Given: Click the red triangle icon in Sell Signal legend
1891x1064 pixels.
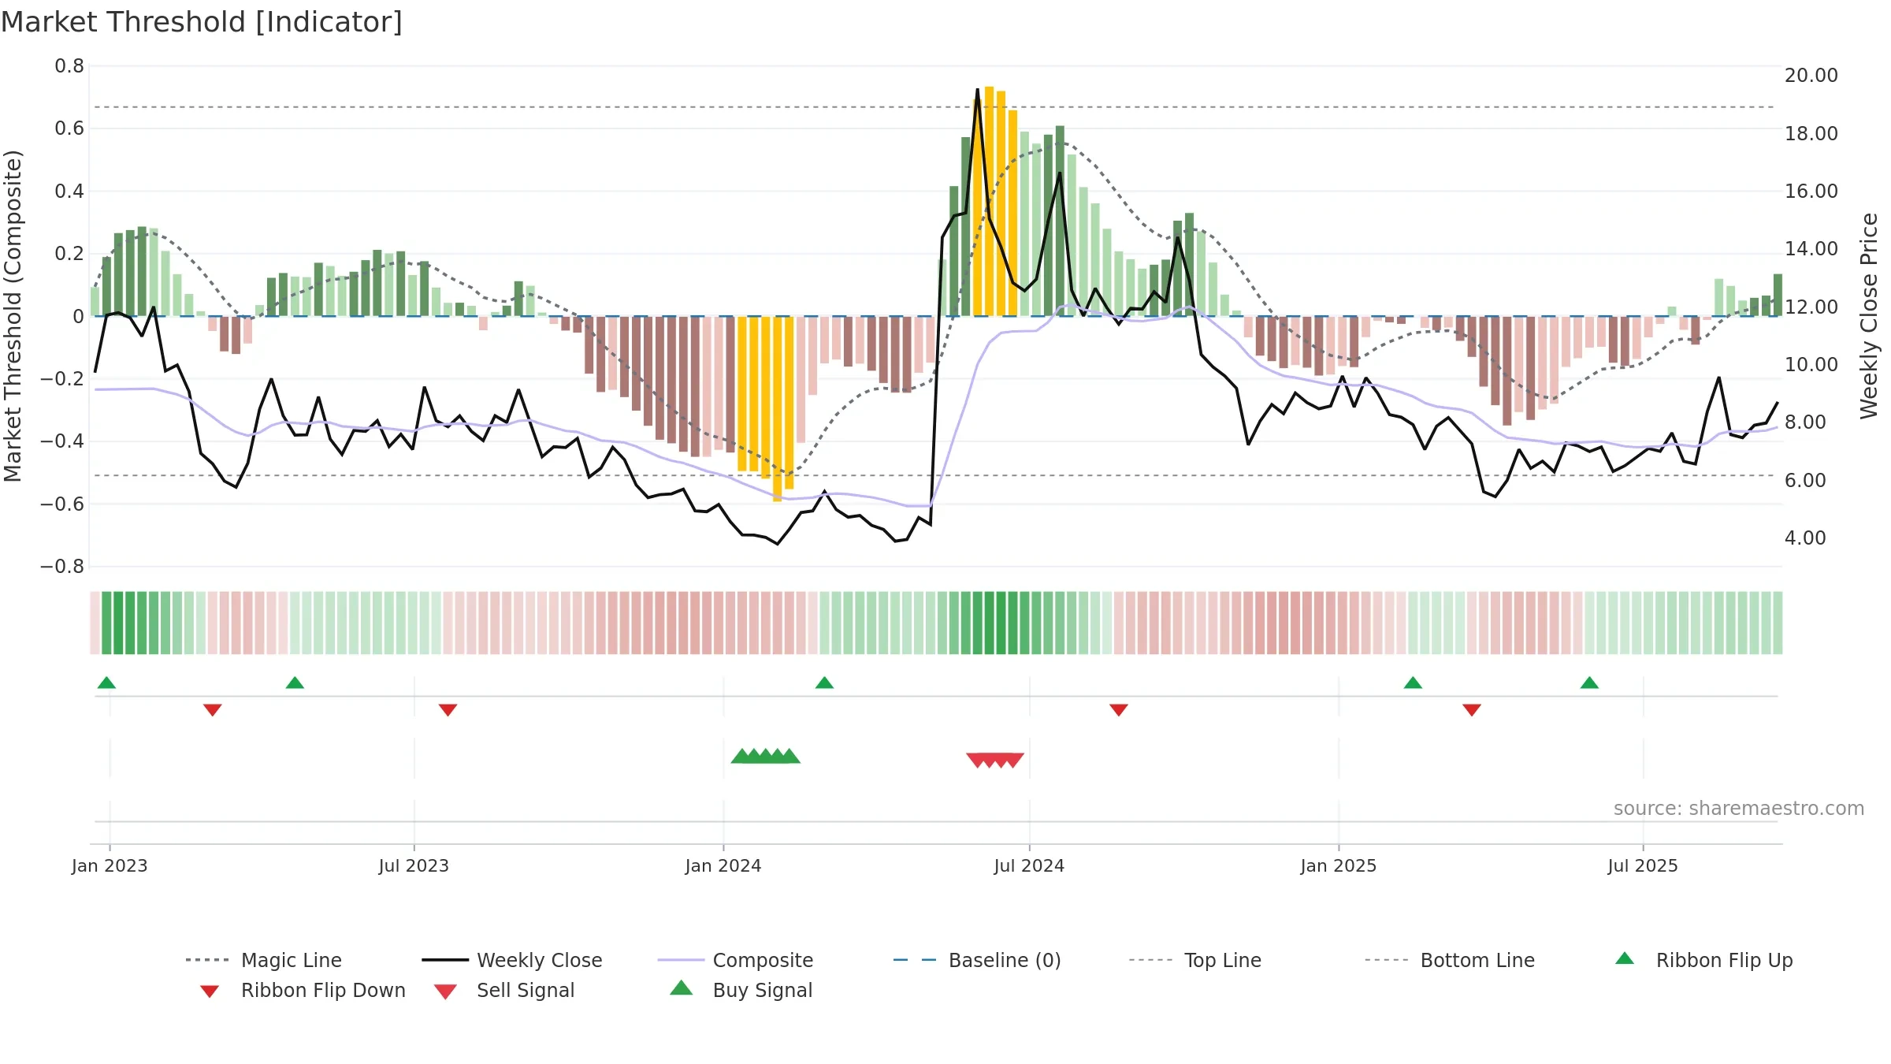Looking at the screenshot, I should 445,991.
